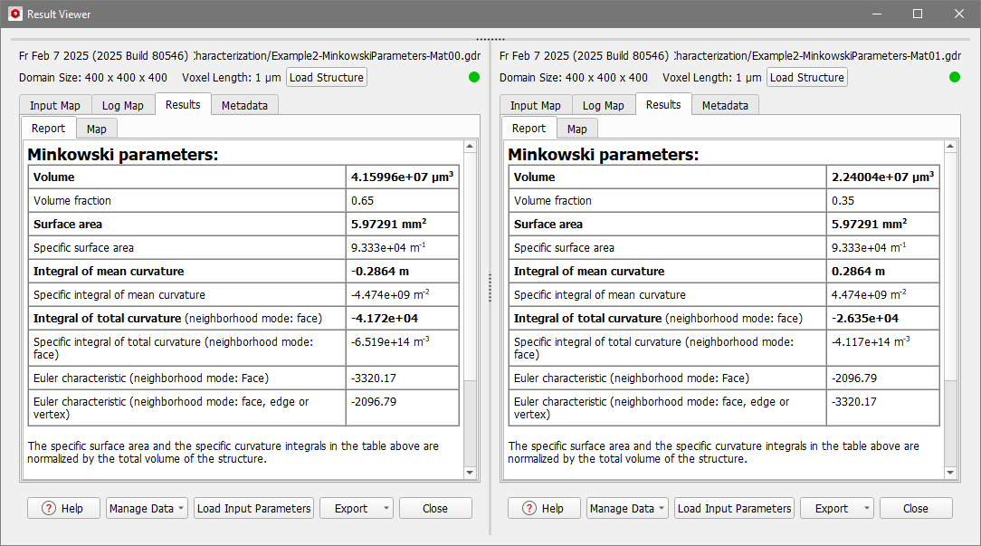Select value -4.117e+14 m⁻³ in right table
The image size is (981, 546).
[x=871, y=342]
